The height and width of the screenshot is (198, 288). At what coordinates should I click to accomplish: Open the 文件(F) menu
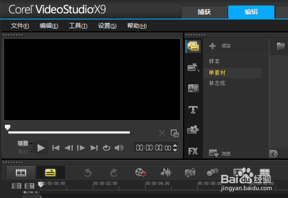(20, 26)
